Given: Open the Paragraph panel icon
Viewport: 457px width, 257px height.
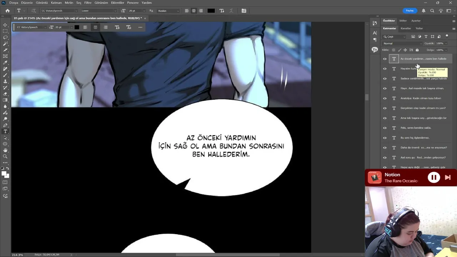Looking at the screenshot, I should [375, 40].
